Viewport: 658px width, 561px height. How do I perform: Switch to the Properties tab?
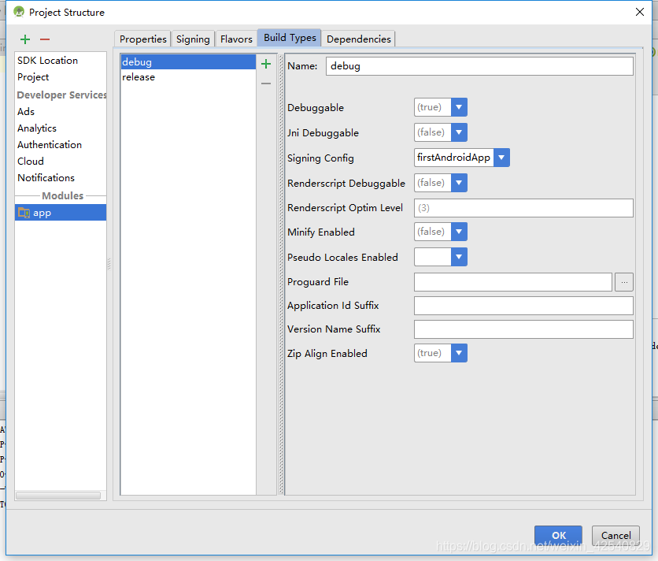tap(142, 39)
